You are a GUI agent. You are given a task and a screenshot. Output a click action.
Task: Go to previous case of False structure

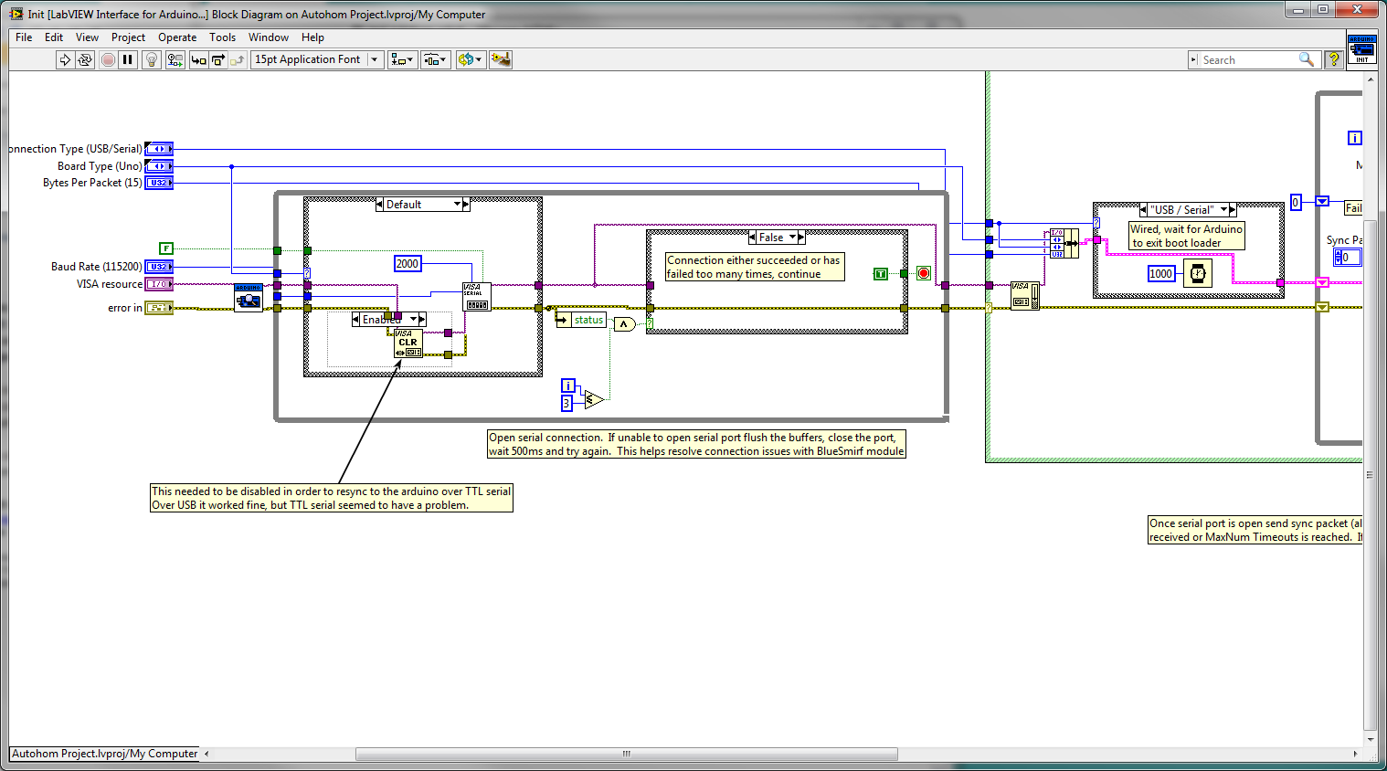tap(753, 238)
